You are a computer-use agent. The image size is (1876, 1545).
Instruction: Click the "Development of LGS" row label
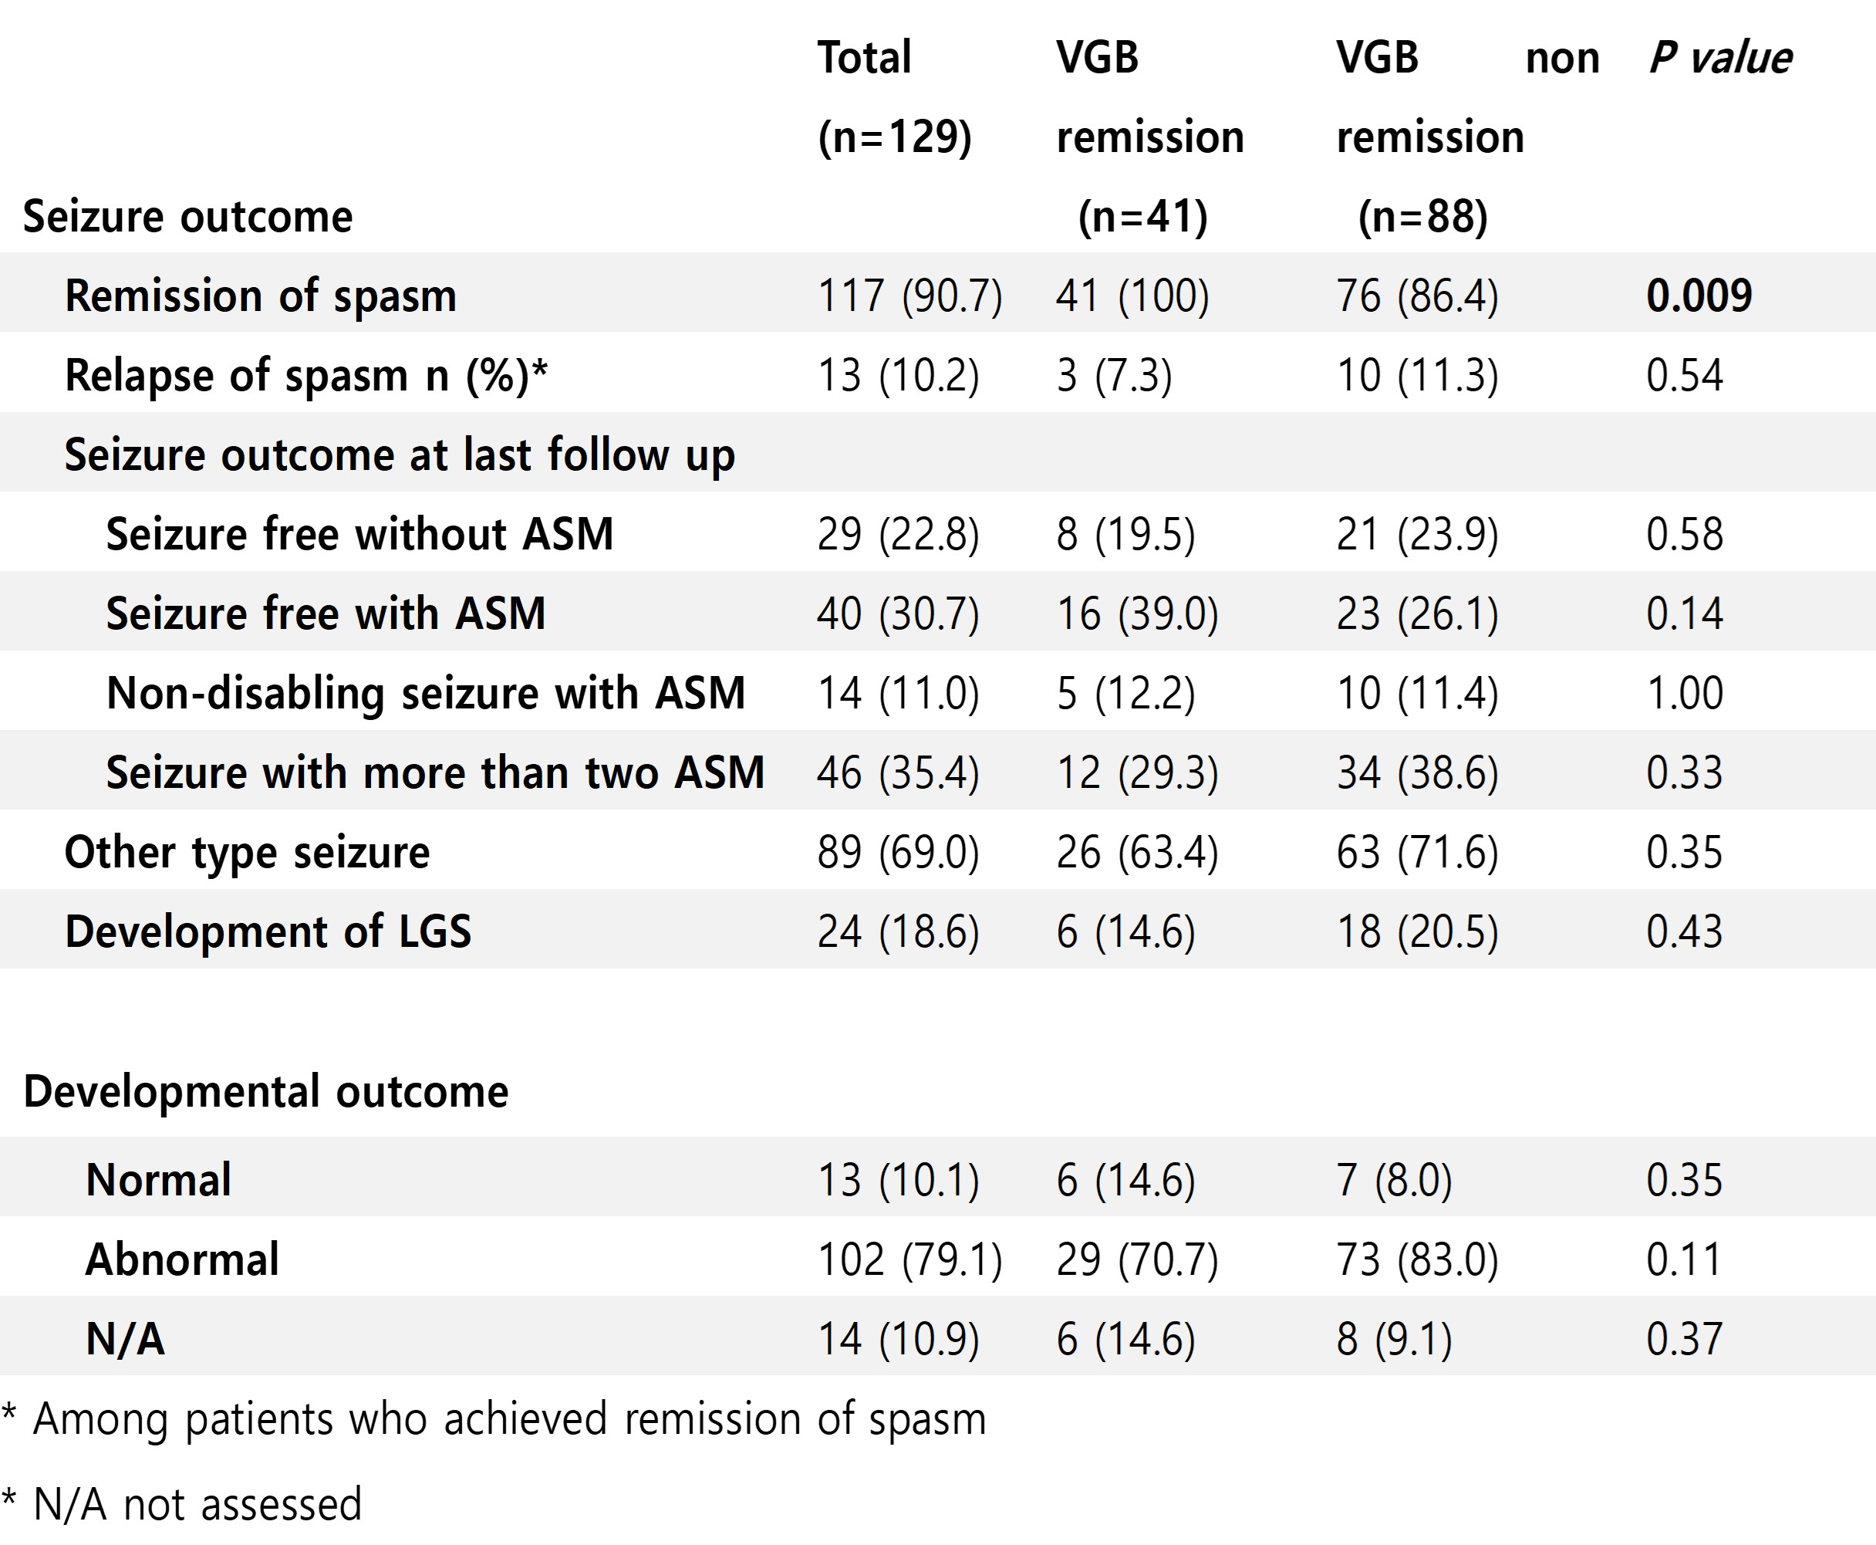pos(268,931)
